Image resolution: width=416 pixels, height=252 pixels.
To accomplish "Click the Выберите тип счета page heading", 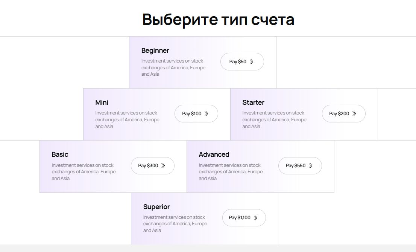I will click(x=218, y=20).
